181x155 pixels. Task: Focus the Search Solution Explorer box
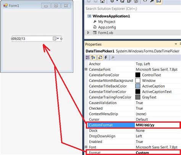[133, 9]
